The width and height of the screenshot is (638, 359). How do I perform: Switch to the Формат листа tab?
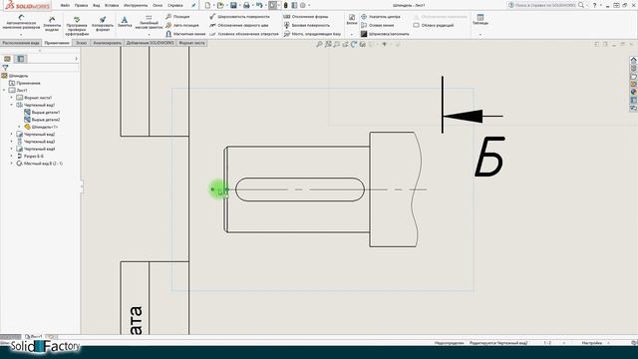192,43
